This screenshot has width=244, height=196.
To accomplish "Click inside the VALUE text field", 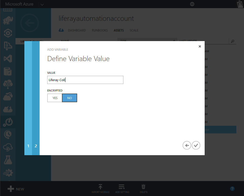I will point(85,80).
